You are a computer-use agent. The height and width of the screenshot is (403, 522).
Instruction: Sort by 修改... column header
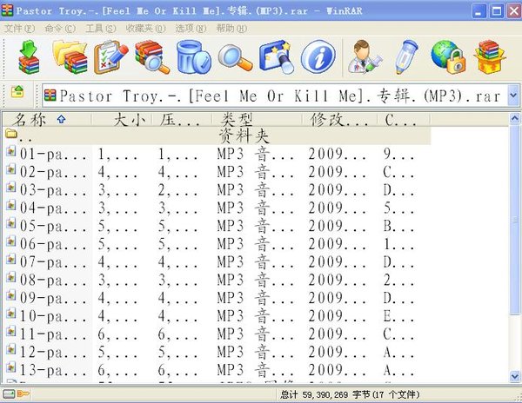point(339,119)
